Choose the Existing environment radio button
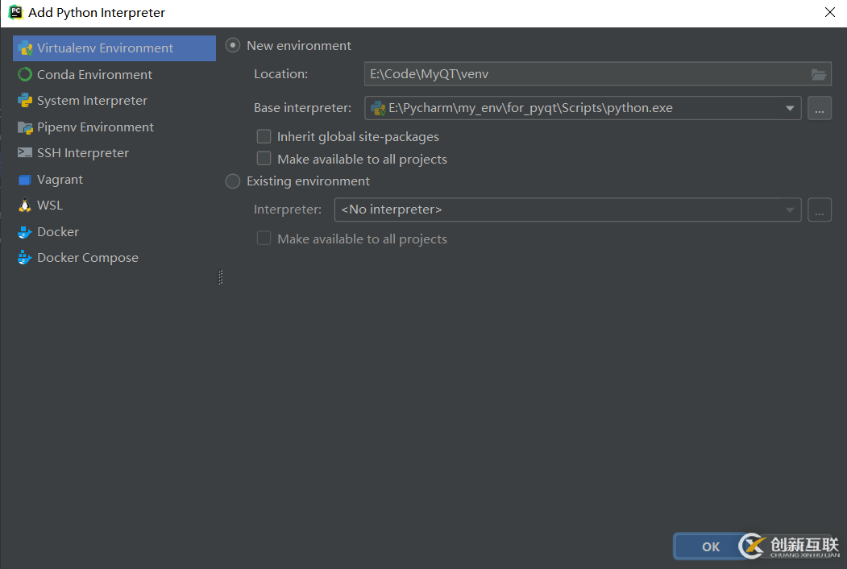 [x=233, y=181]
